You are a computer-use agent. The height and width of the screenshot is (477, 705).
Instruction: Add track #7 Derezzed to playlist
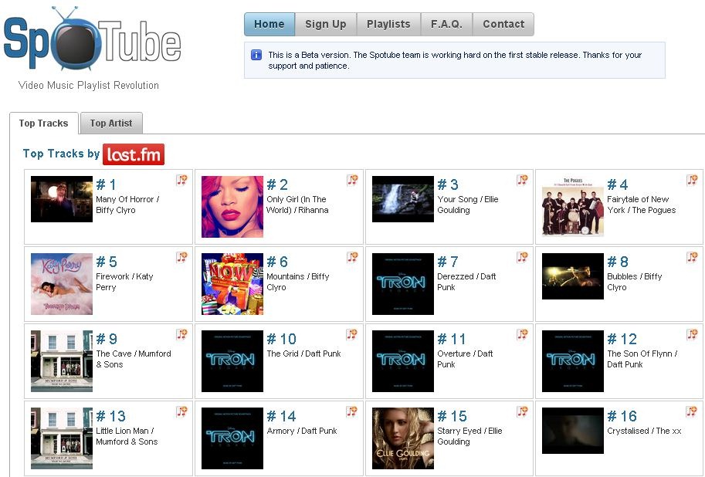pos(522,258)
